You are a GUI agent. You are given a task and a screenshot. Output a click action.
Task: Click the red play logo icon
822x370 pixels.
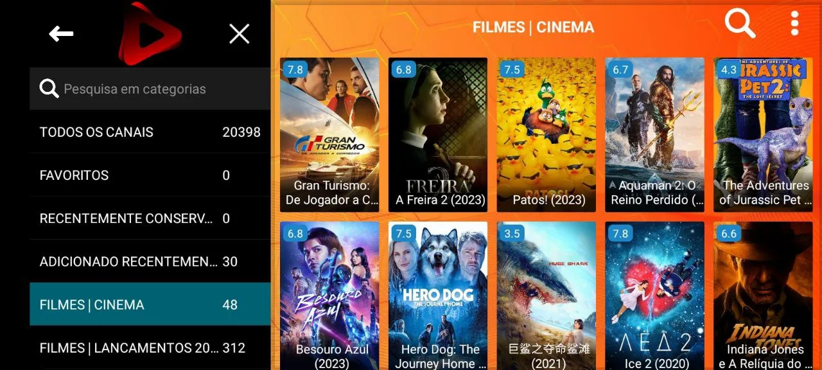point(150,34)
